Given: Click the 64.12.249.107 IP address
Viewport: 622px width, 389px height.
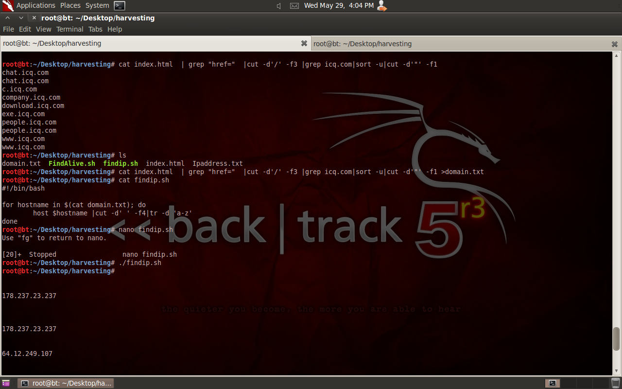Looking at the screenshot, I should pos(27,354).
